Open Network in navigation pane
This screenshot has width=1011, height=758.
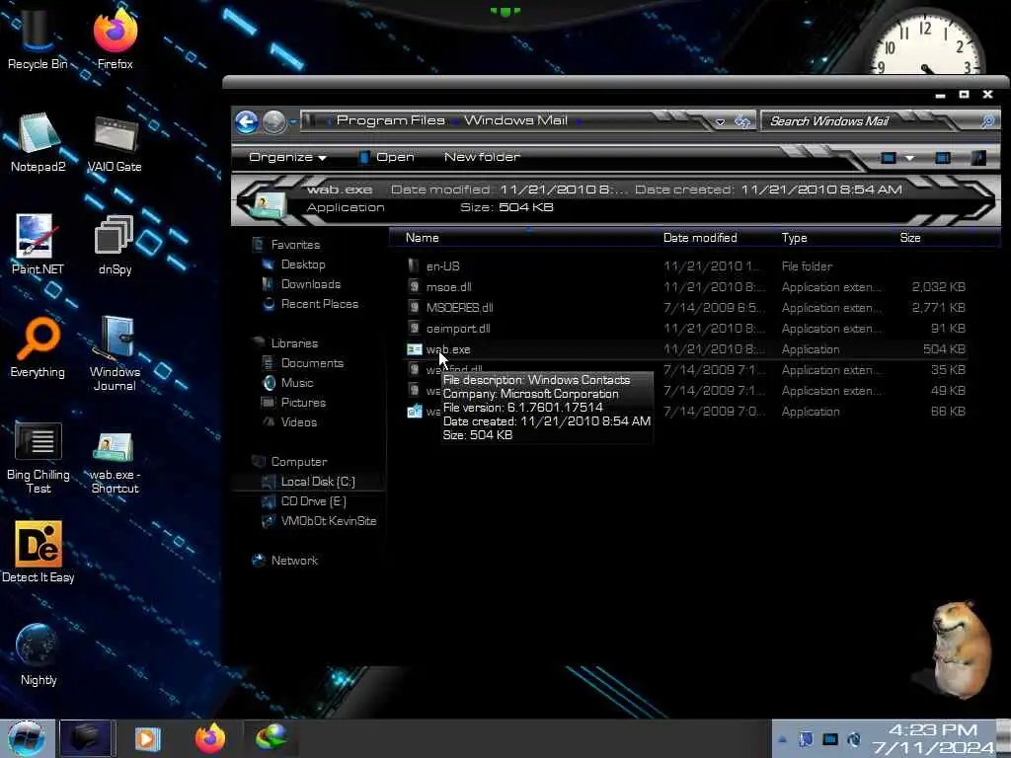(x=294, y=561)
